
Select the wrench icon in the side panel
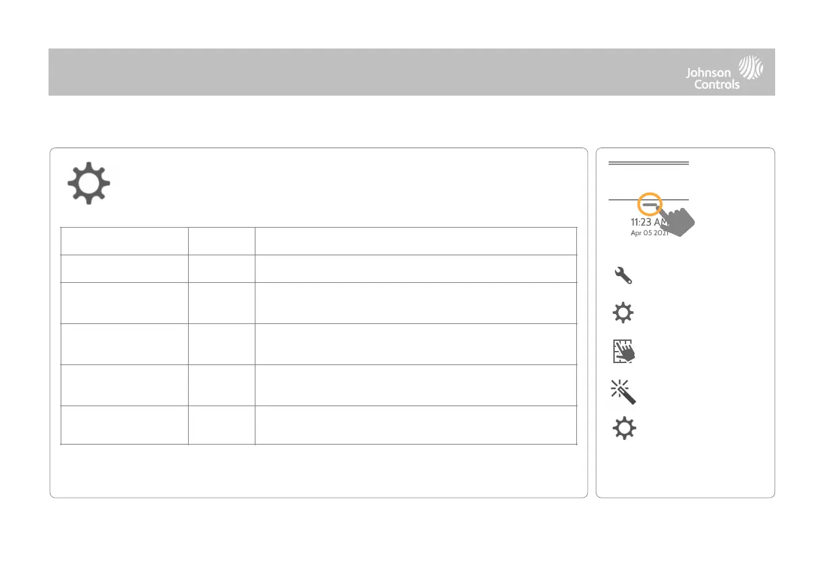click(622, 276)
